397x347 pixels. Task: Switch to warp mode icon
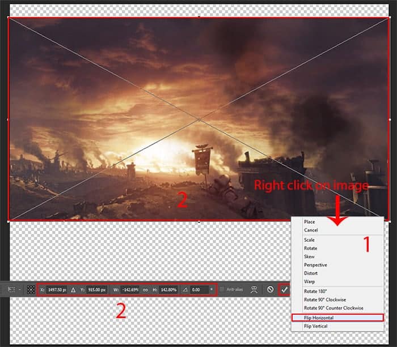pos(254,289)
